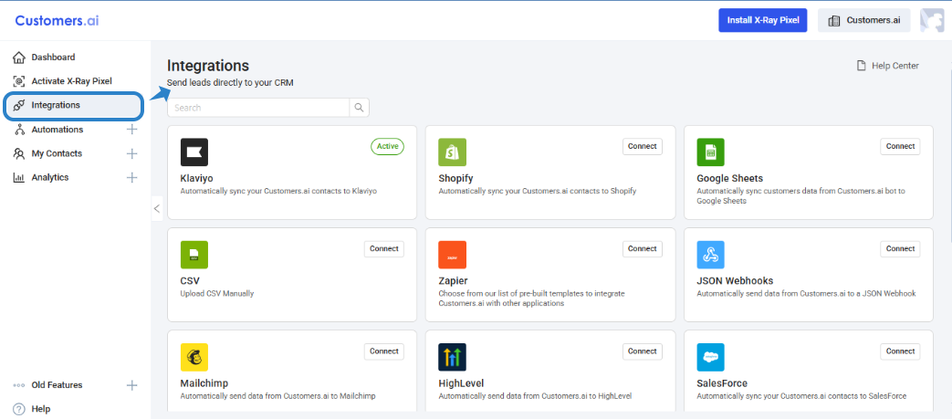
Task: Connect the Zapier integration
Action: (x=643, y=249)
